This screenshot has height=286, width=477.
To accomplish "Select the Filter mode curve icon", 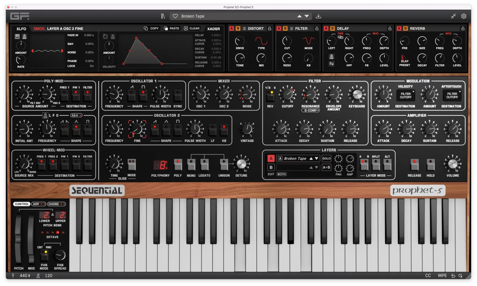I will pos(309,41).
